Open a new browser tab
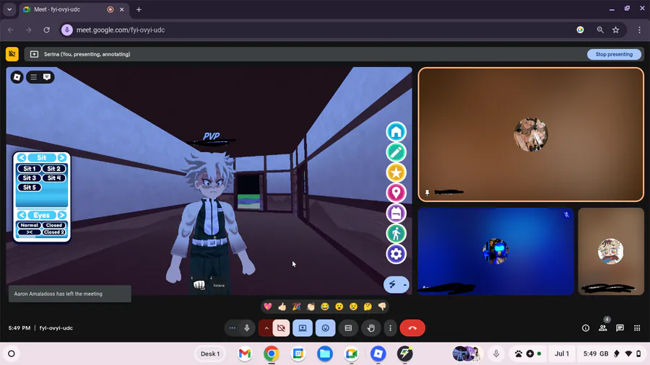Image resolution: width=650 pixels, height=365 pixels. (139, 9)
